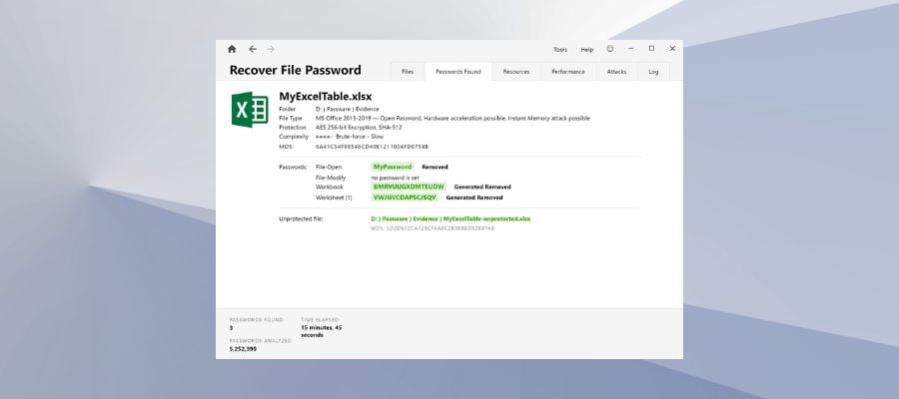The image size is (899, 399).
Task: Click the greyed forward arrow
Action: click(271, 49)
